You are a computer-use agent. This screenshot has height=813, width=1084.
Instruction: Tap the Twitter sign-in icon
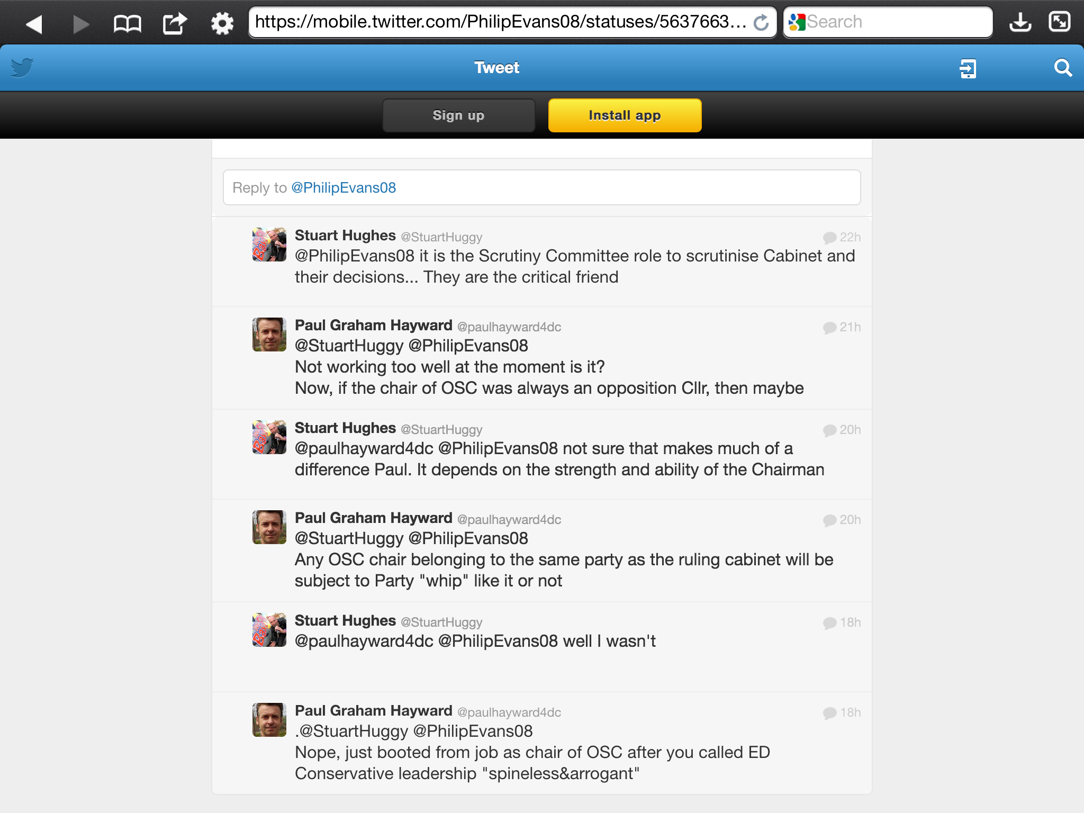968,68
